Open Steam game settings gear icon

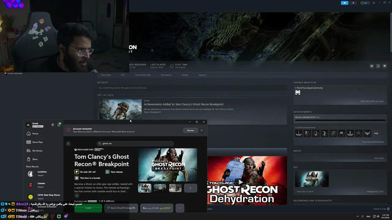point(372,66)
